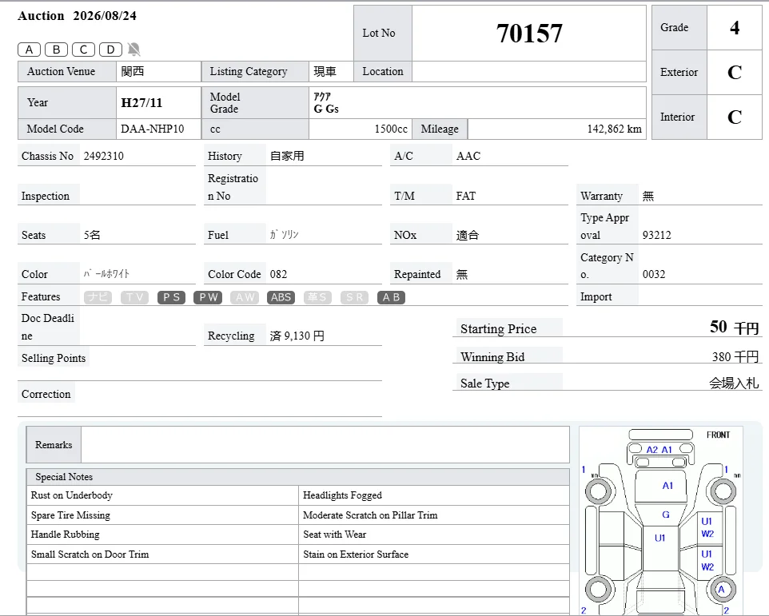Viewport: 769px width, 616px height.
Task: Click the SR sunroof badge
Action: tap(355, 297)
